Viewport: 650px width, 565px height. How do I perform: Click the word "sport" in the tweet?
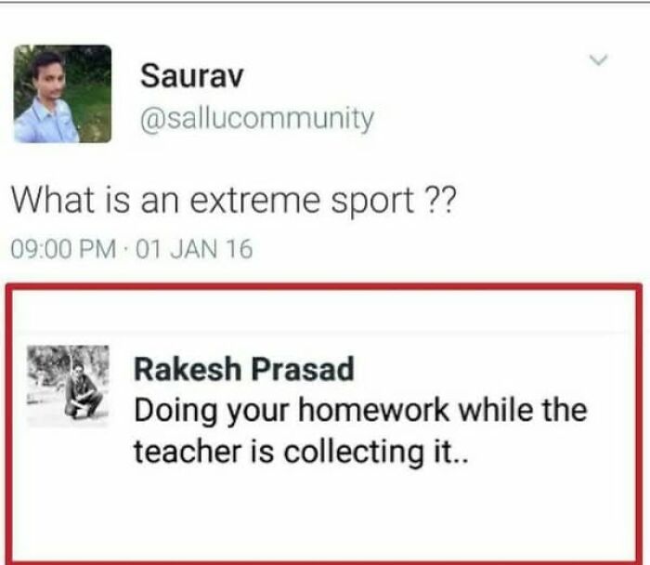[x=372, y=202]
